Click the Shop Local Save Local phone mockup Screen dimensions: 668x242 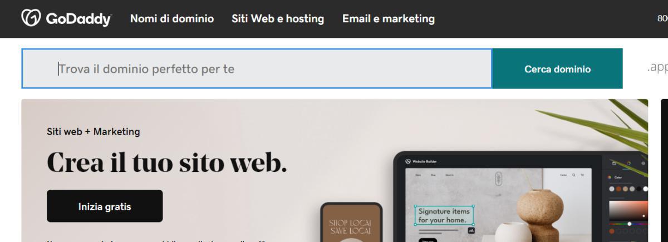351,223
